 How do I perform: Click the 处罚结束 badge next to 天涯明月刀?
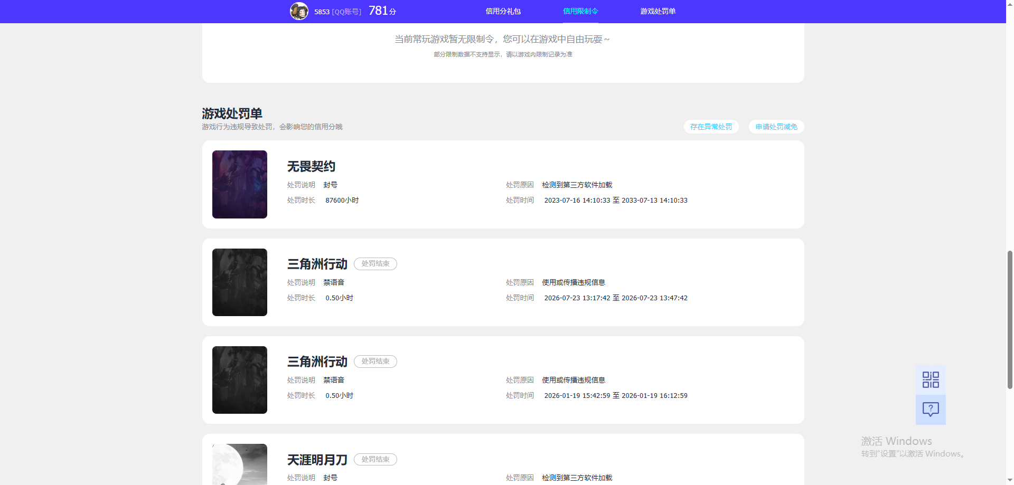click(375, 460)
